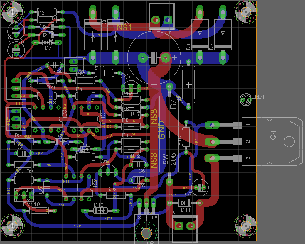Select the IC1 chip label
Screen dimensions: 305x244
click(103, 114)
